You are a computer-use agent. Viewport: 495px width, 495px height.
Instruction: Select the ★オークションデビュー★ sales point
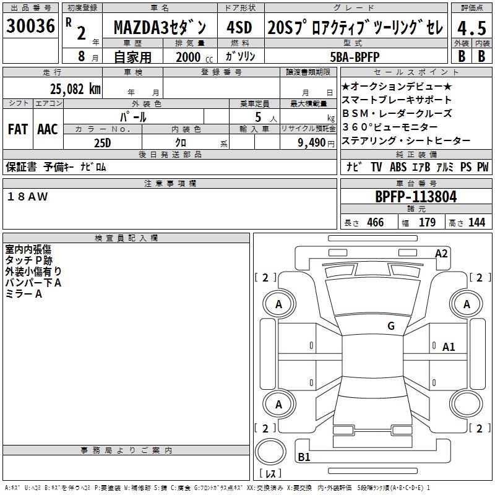tap(397, 87)
